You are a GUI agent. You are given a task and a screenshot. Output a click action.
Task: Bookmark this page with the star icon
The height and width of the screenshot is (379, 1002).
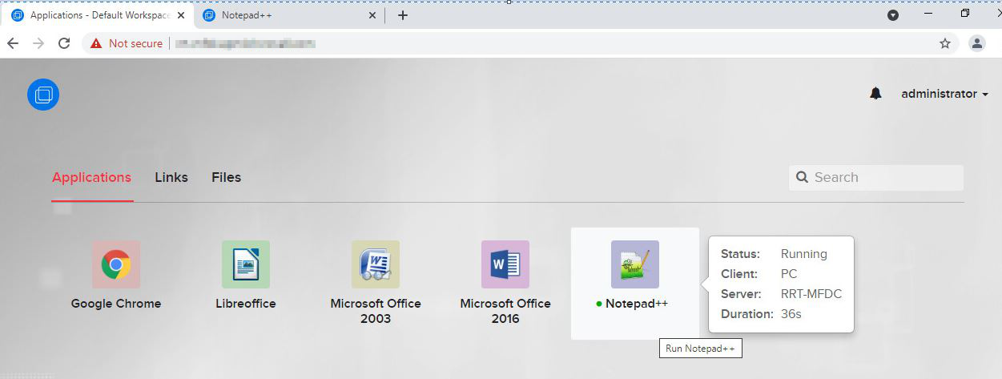coord(945,43)
